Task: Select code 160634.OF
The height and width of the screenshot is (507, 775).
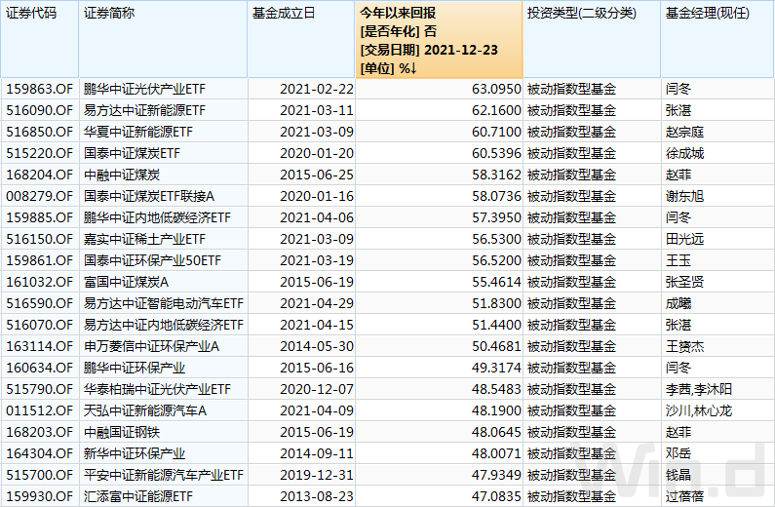Action: click(x=40, y=369)
